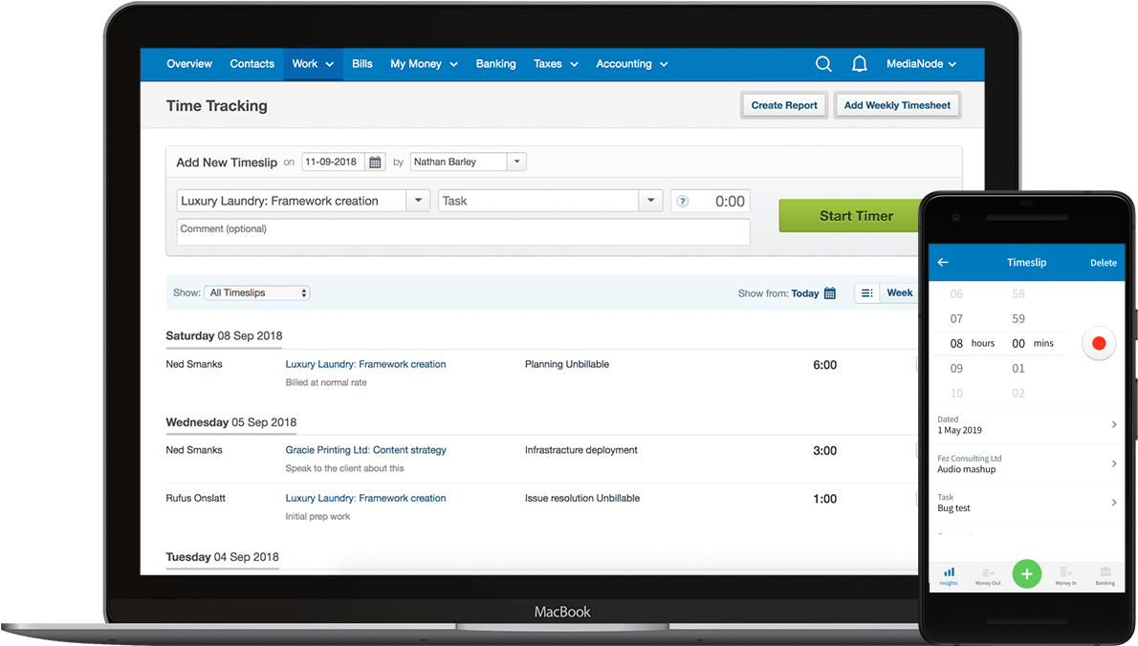Open the notifications bell
1138x646 pixels.
(860, 64)
